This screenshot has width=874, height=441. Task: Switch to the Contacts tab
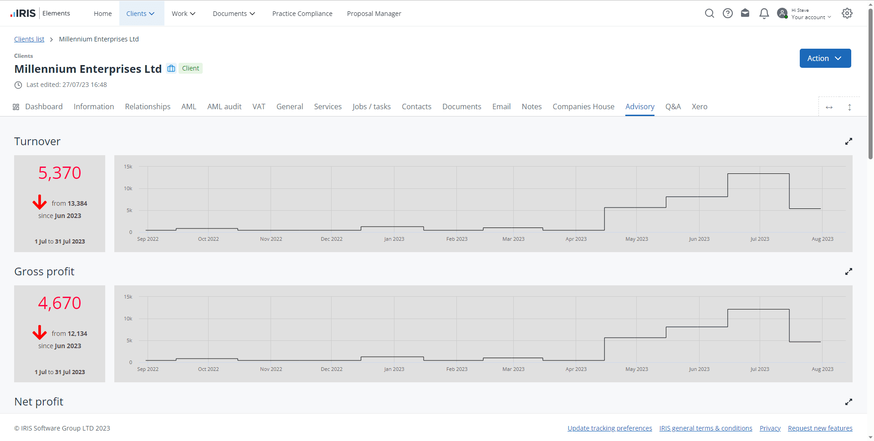tap(416, 106)
